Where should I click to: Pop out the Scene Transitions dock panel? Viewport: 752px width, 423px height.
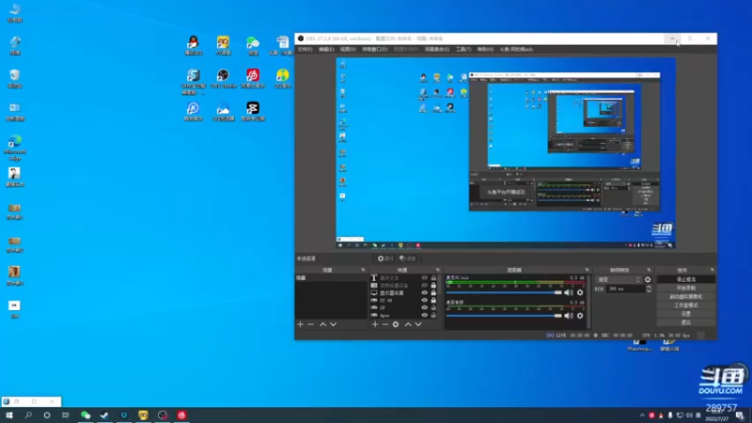[649, 270]
